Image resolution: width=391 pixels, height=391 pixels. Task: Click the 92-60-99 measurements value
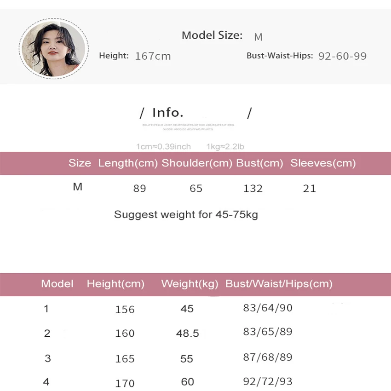(x=342, y=57)
